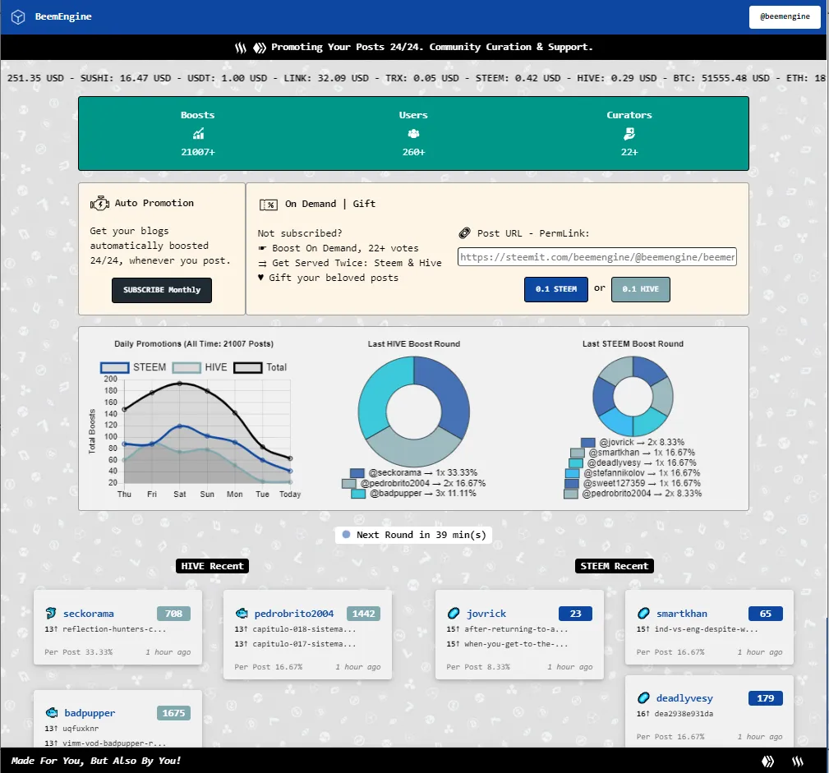Click the Next Round in 39 min(s) badge
This screenshot has height=773, width=829.
(x=413, y=535)
